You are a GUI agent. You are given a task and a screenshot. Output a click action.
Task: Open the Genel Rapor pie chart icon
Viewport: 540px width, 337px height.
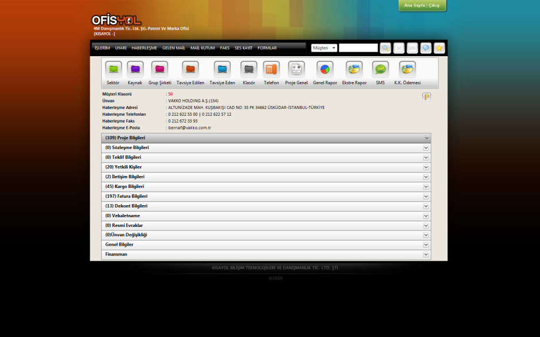(325, 69)
